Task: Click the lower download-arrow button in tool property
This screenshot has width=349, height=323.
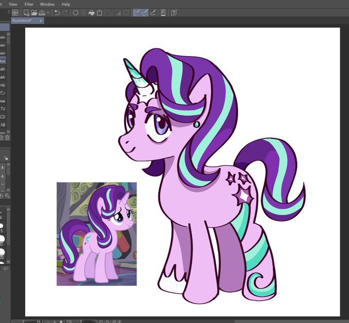Action: (x=3, y=176)
